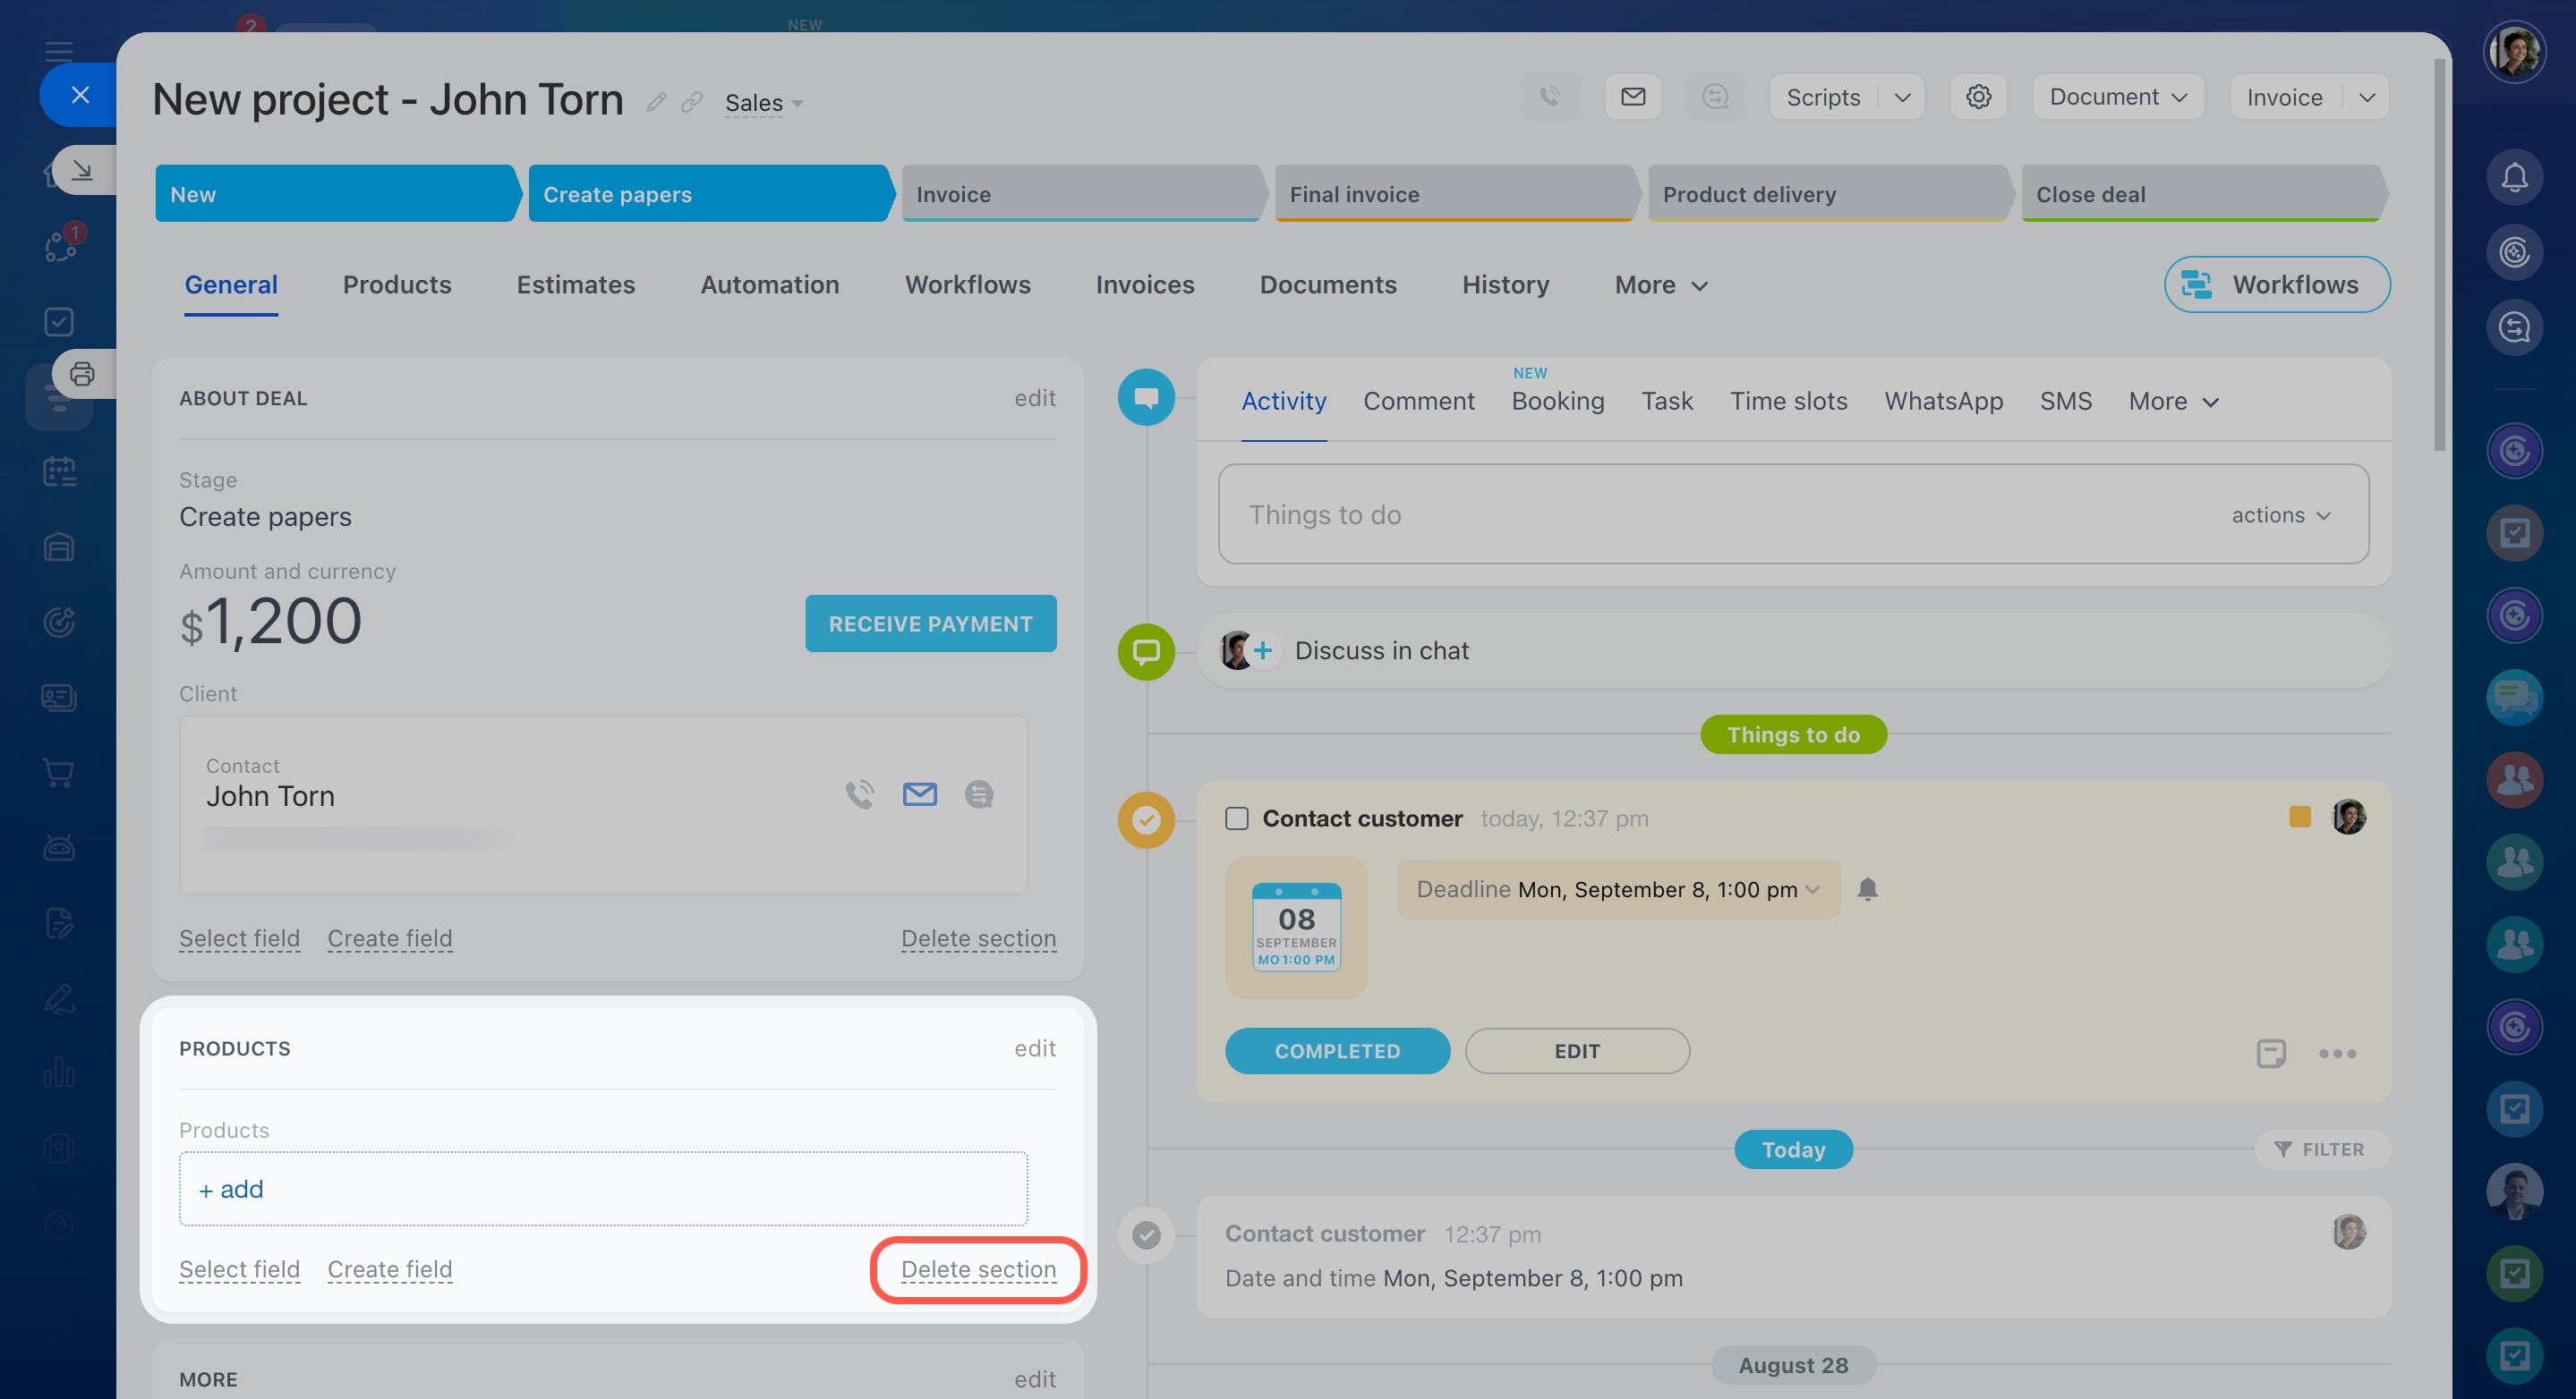Open the three-dots menu on activity card
Image resolution: width=2576 pixels, height=1399 pixels.
coord(2337,1053)
